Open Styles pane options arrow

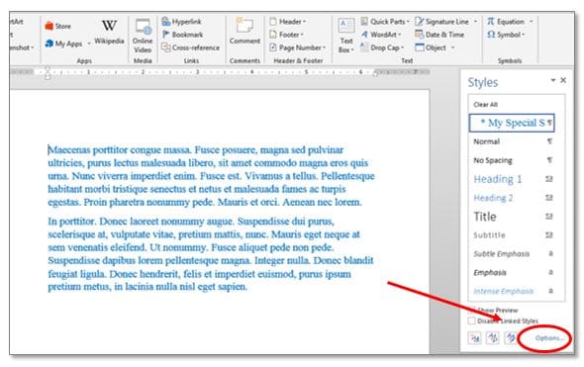[x=553, y=80]
